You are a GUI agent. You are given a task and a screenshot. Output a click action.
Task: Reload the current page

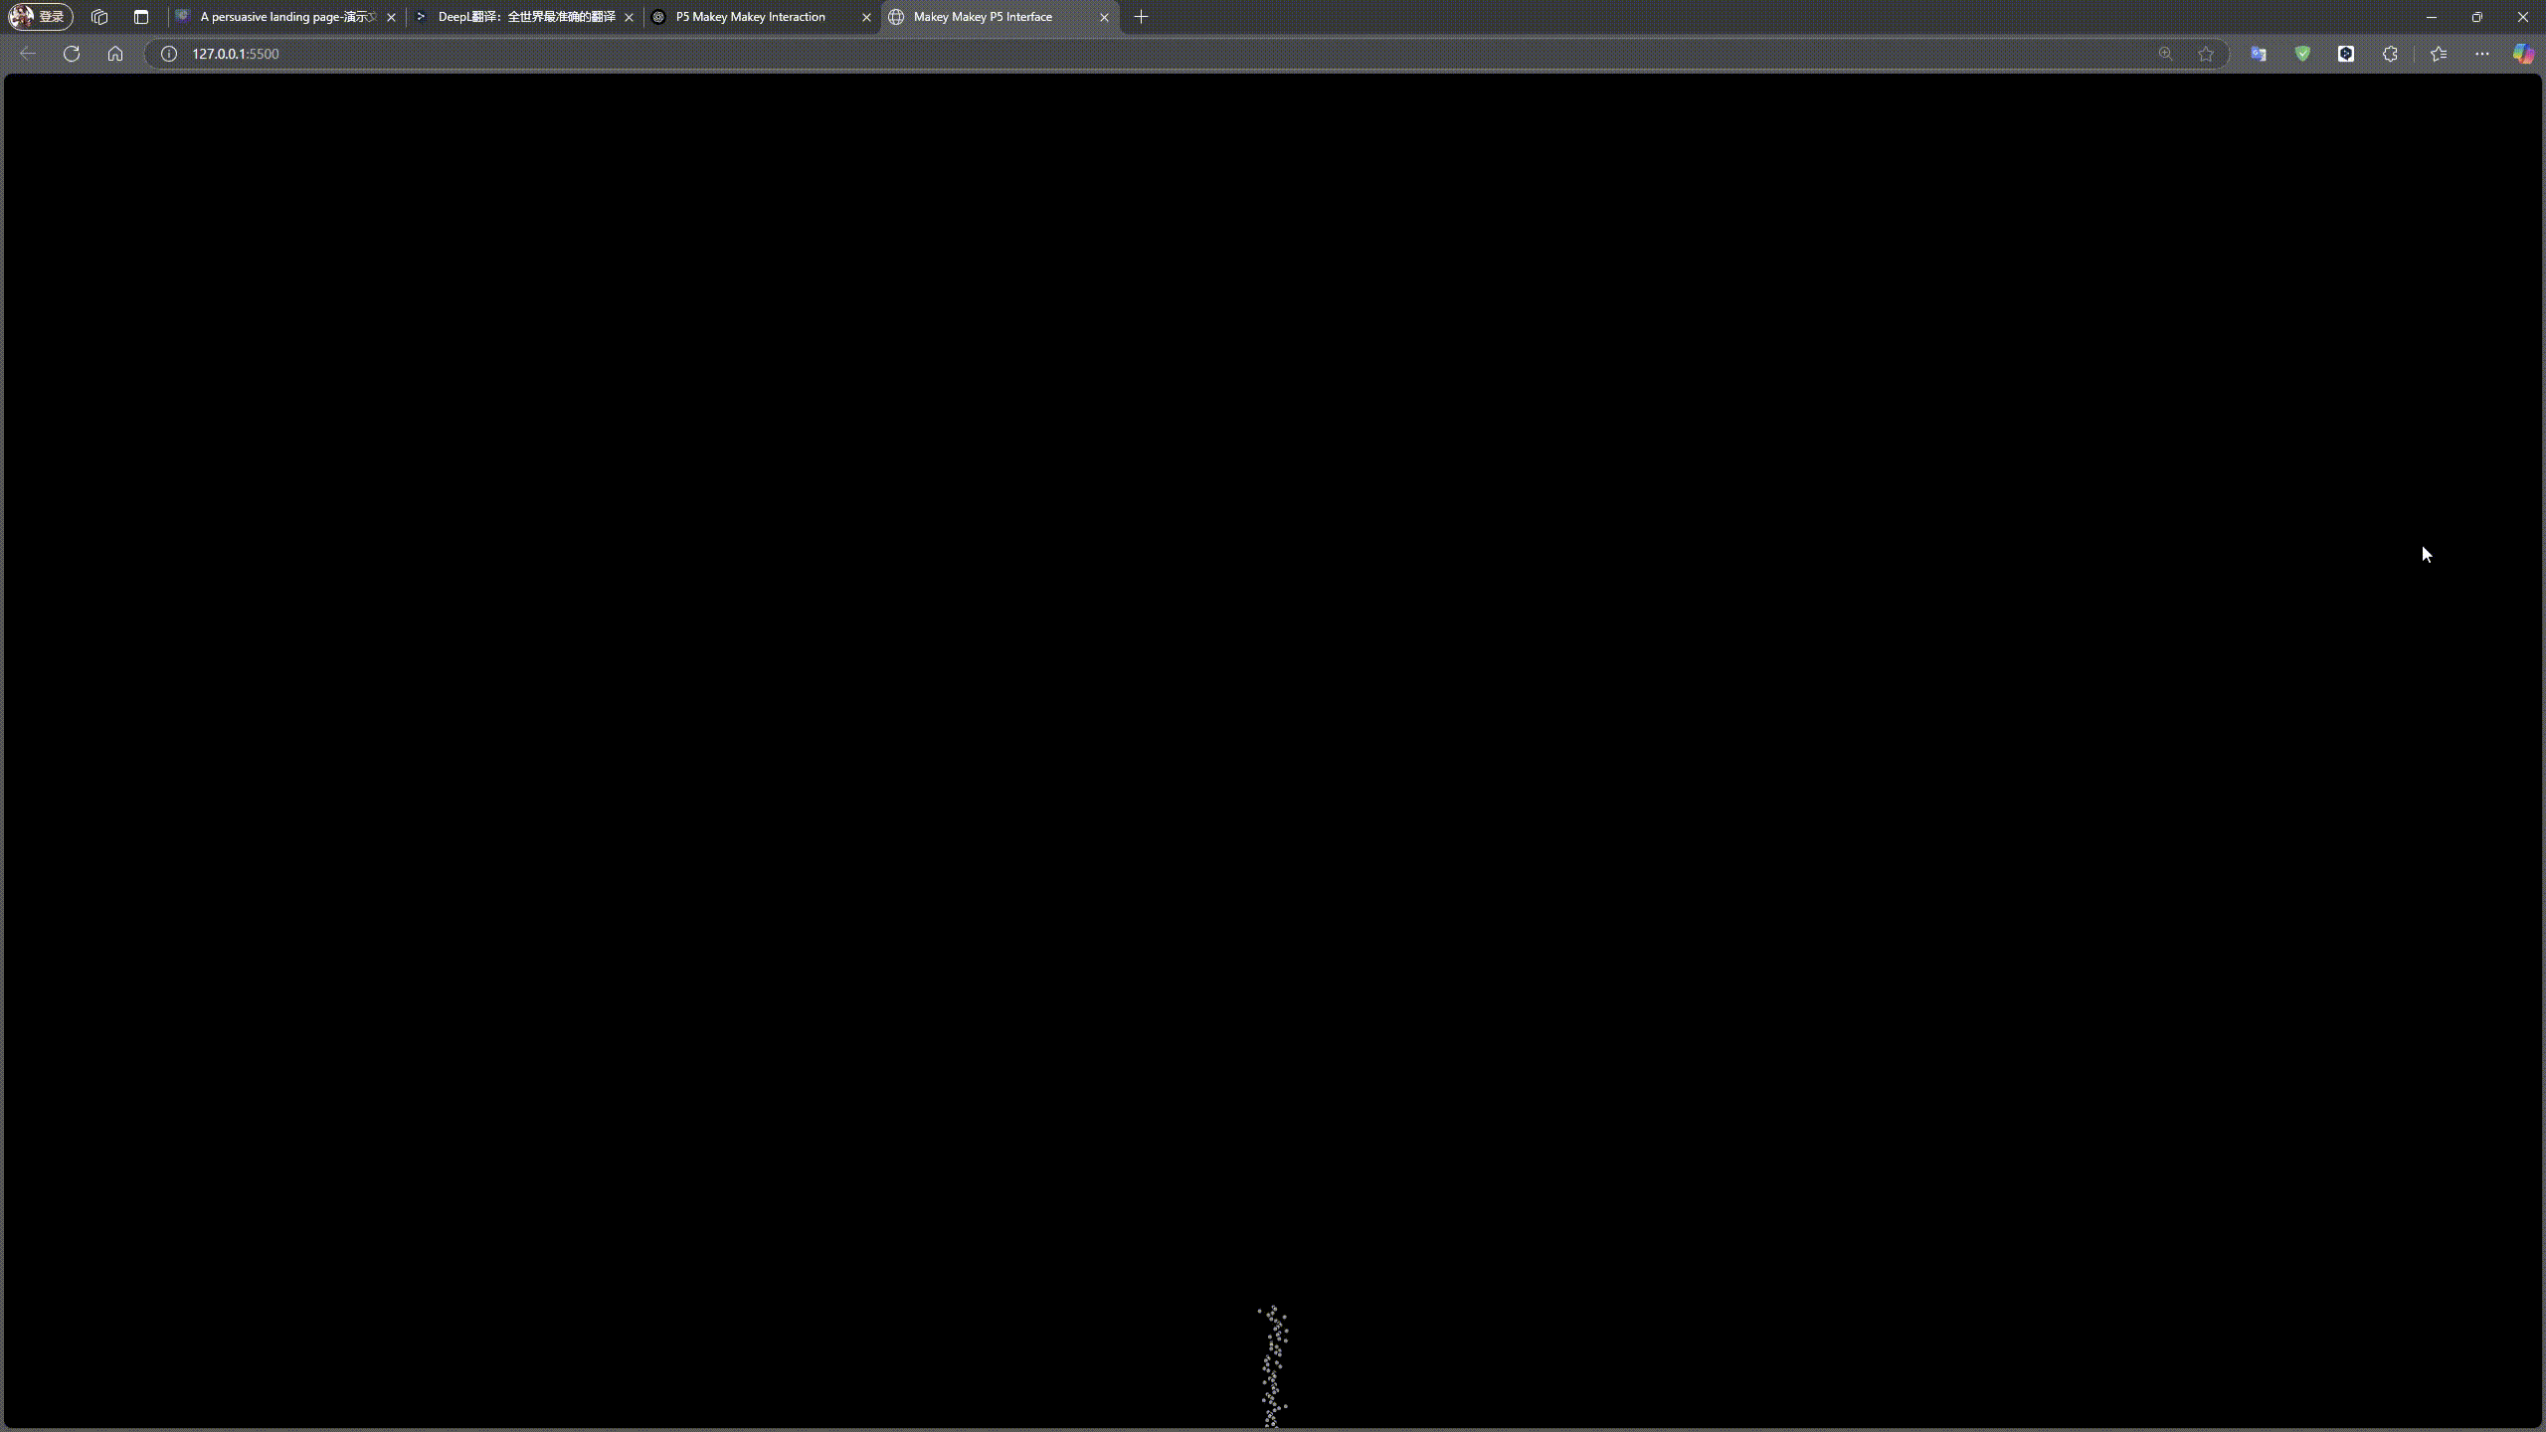coord(72,54)
